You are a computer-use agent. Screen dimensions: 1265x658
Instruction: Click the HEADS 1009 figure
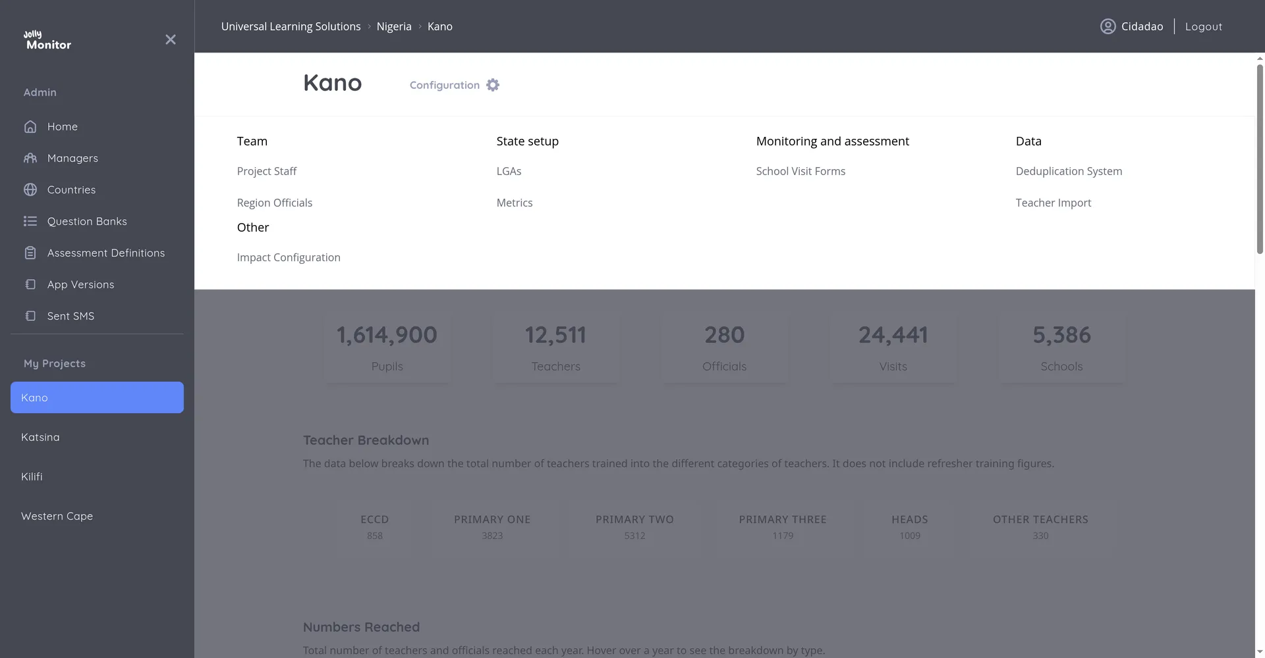click(910, 527)
